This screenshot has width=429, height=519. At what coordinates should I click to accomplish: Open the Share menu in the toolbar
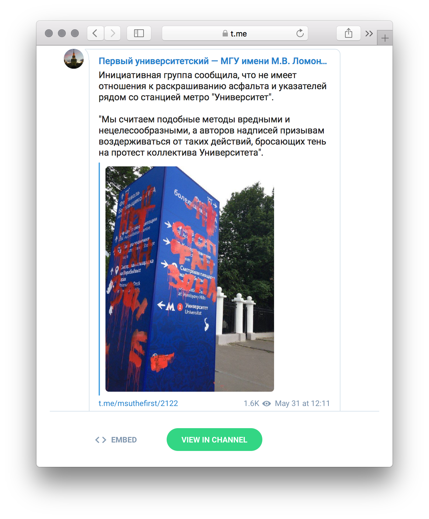(349, 33)
